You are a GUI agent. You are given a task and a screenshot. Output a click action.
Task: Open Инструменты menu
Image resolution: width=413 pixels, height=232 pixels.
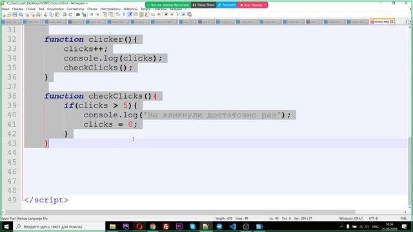pos(110,9)
